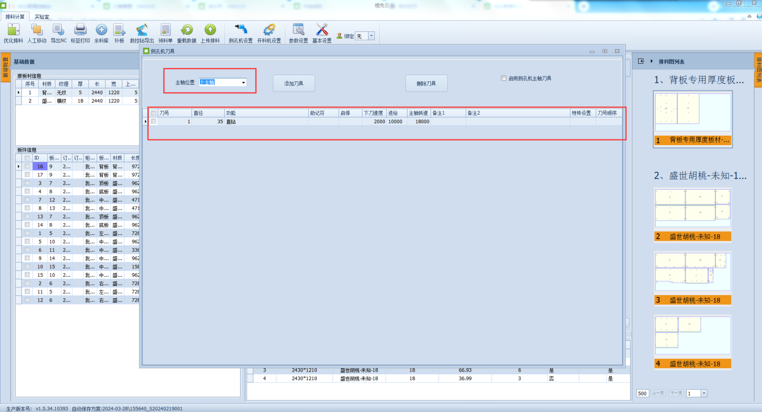
Task: Close the 侧孔机刀具 dialog
Action: tap(617, 51)
